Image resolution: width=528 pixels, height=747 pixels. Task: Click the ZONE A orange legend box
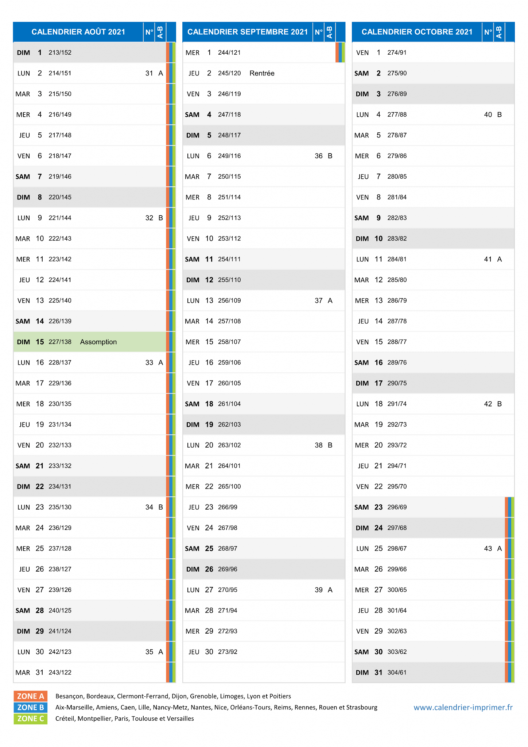click(x=31, y=696)
